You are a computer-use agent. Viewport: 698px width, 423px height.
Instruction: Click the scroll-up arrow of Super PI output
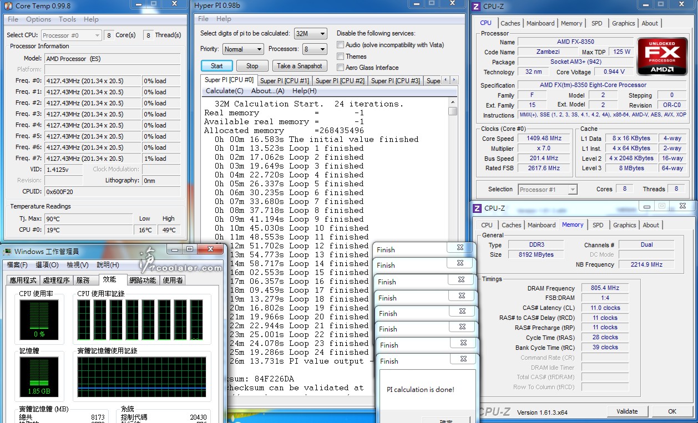tap(453, 102)
